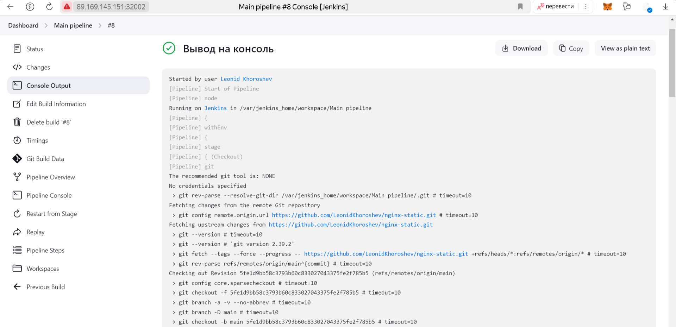
Task: Click the Changes code-brackets icon
Action: 17,67
